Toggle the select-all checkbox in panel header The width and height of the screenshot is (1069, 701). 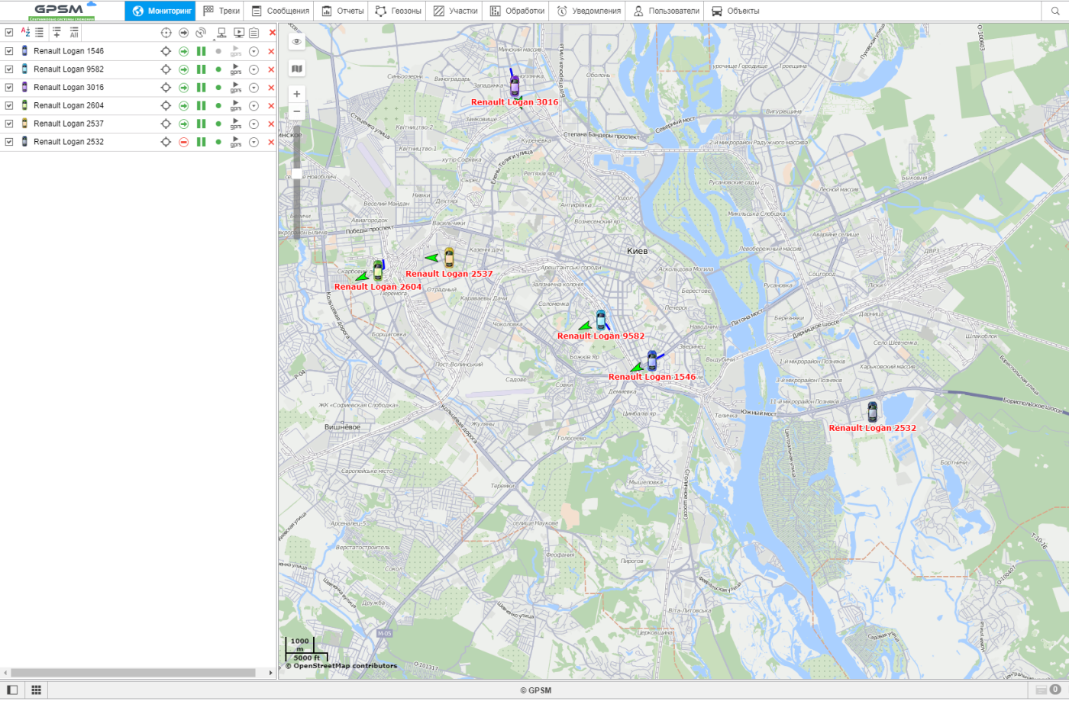pyautogui.click(x=9, y=32)
